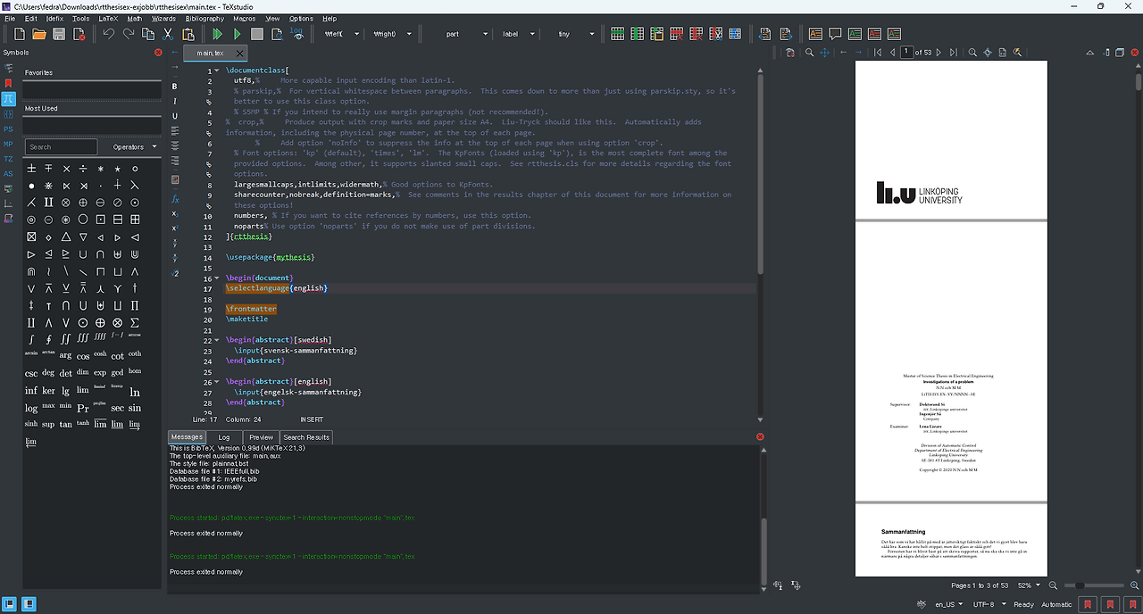Run Build & View with the double green arrow

pos(217,34)
